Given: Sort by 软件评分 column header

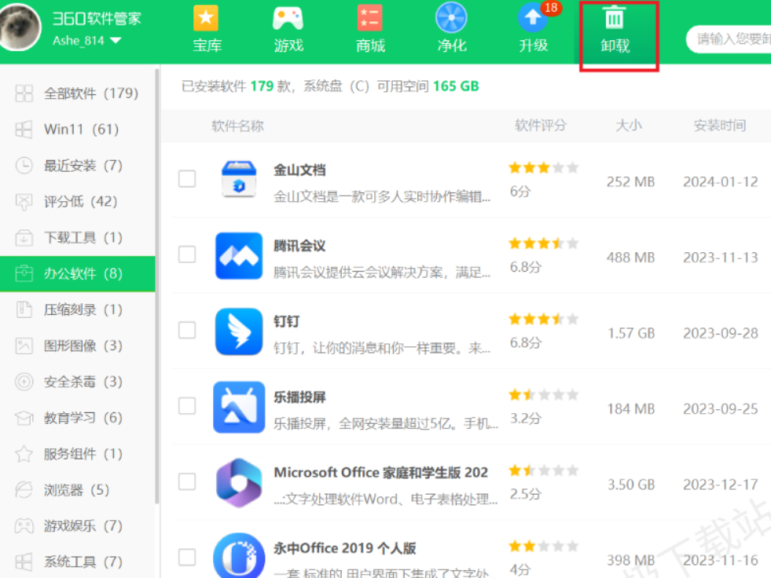Looking at the screenshot, I should point(541,126).
